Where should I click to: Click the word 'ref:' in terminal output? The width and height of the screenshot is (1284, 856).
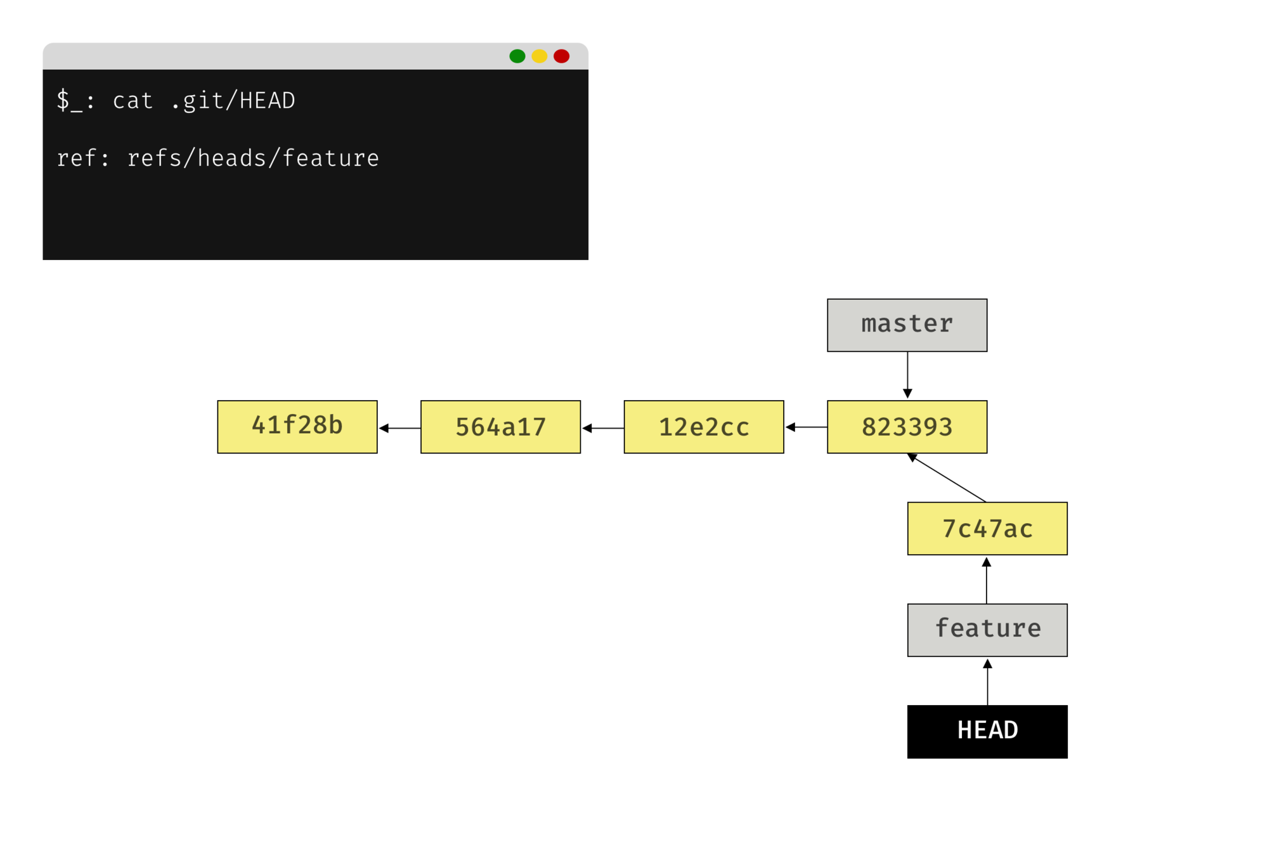tap(83, 159)
